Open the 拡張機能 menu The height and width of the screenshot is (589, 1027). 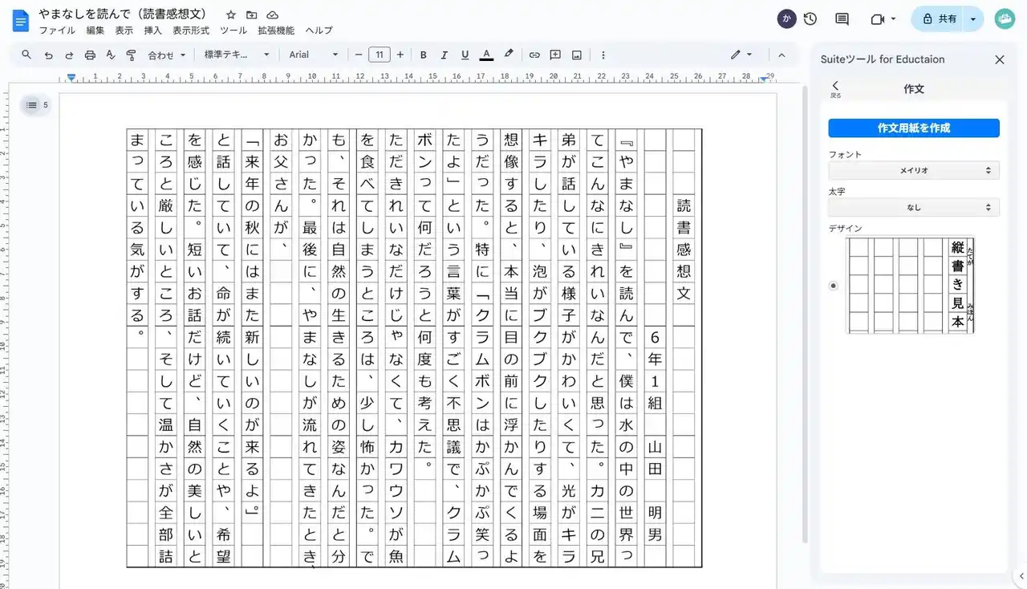coord(276,30)
